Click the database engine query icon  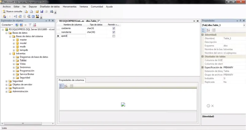[x=26, y=11]
